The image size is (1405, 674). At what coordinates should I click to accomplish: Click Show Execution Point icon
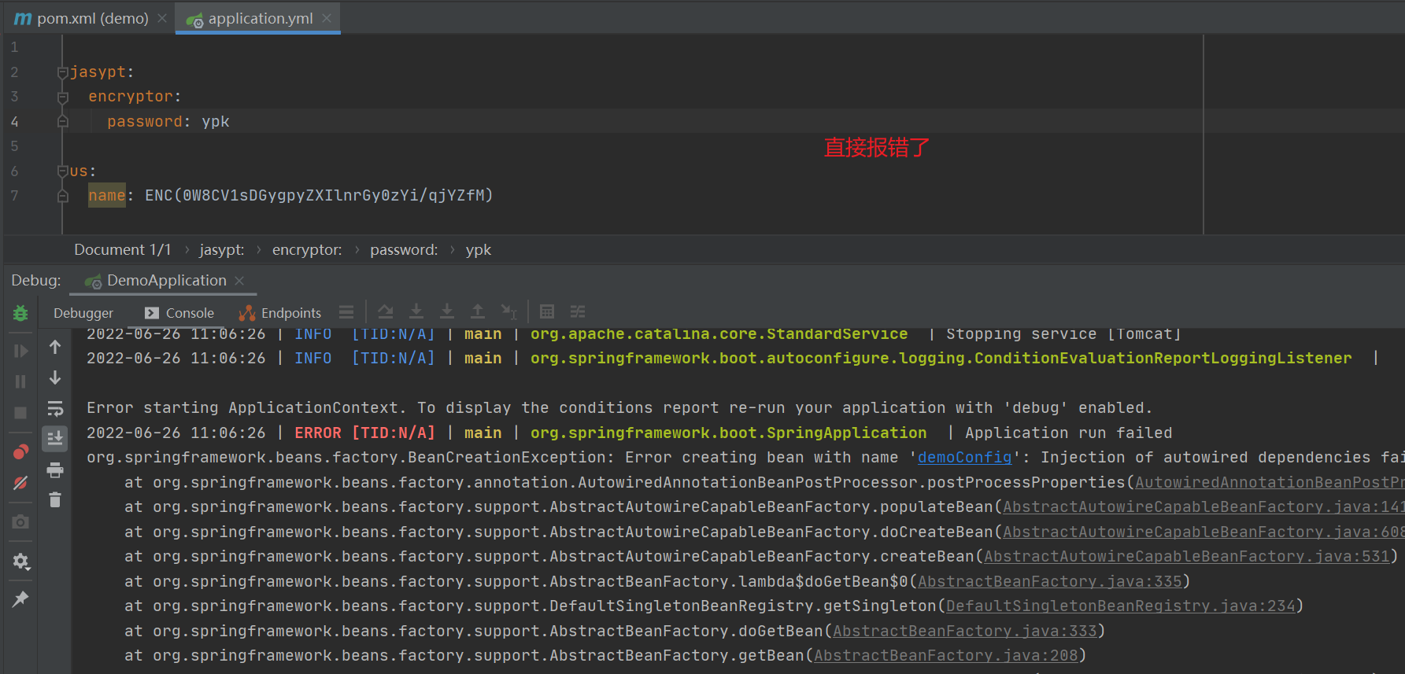(386, 312)
